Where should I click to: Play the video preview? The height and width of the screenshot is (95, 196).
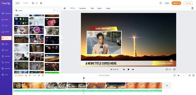tap(128, 69)
